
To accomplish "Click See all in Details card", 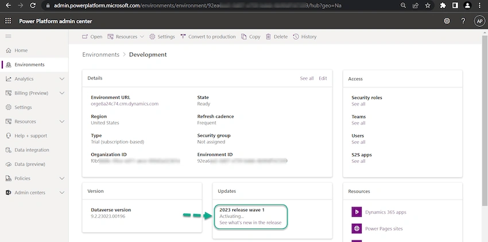I will (307, 79).
